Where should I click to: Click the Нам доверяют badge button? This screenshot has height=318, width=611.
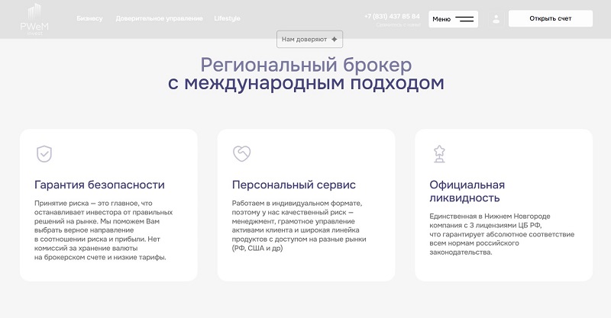point(310,40)
